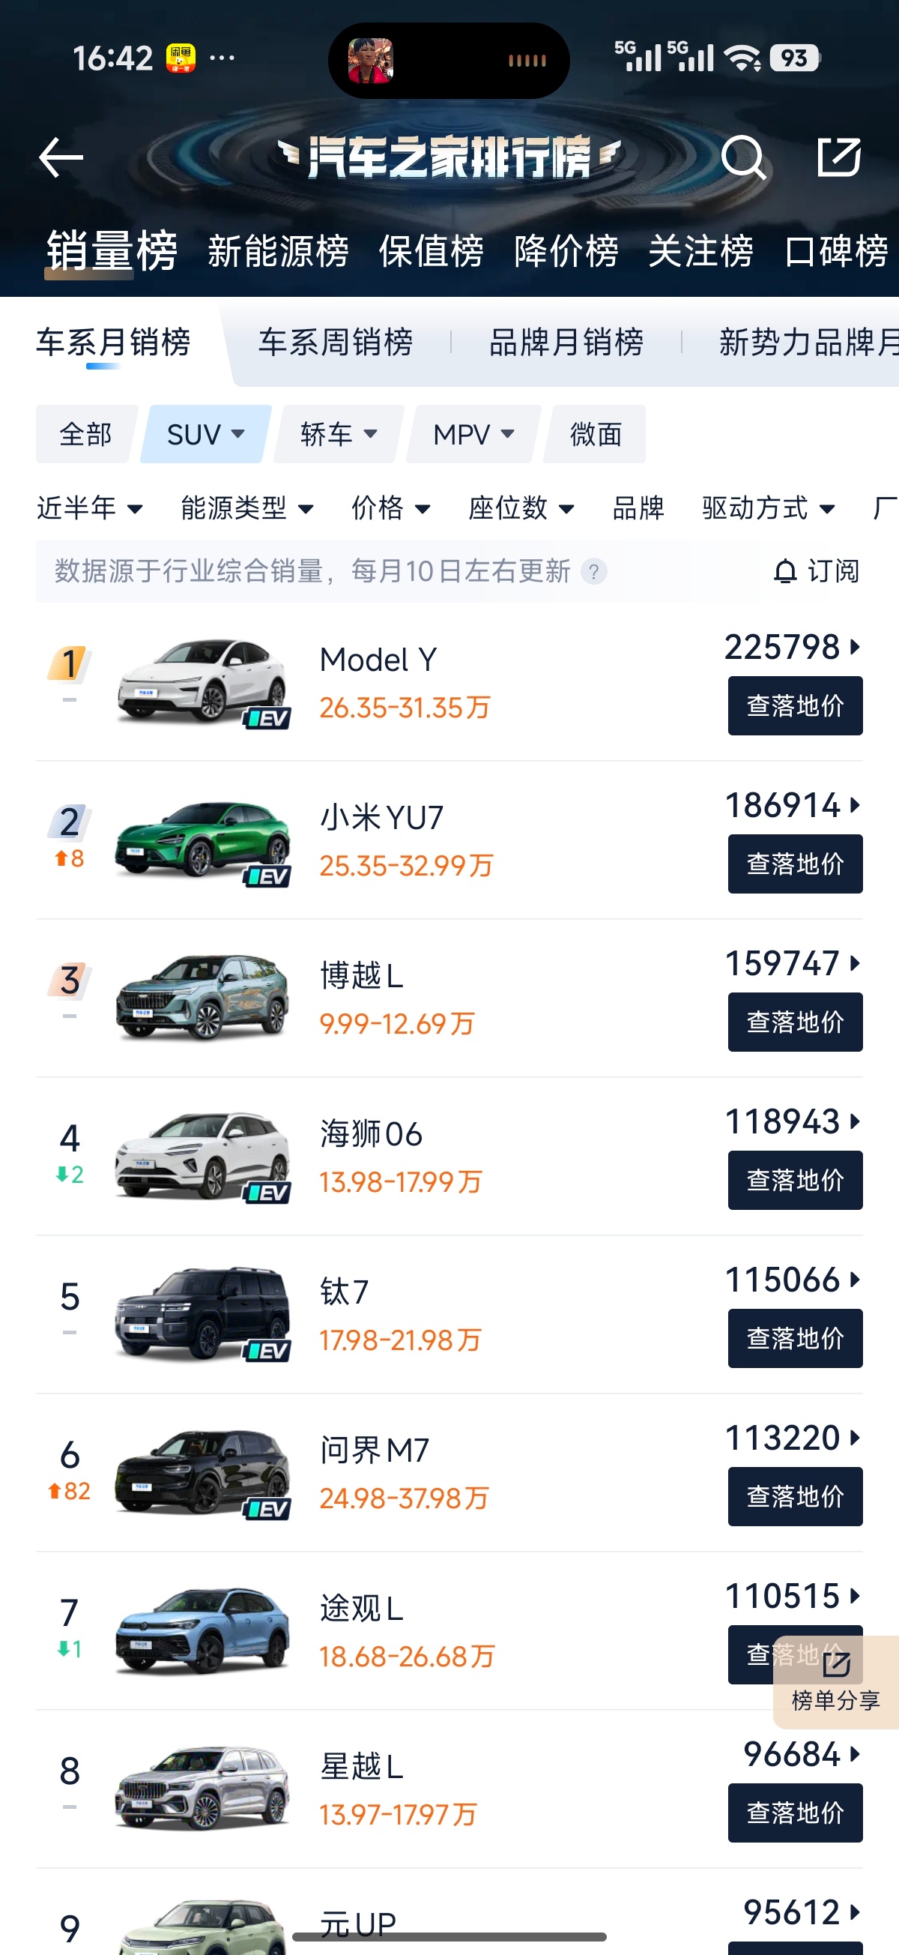Switch to the 车系周销榜 tab
Image resolution: width=899 pixels, height=1955 pixels.
click(336, 343)
